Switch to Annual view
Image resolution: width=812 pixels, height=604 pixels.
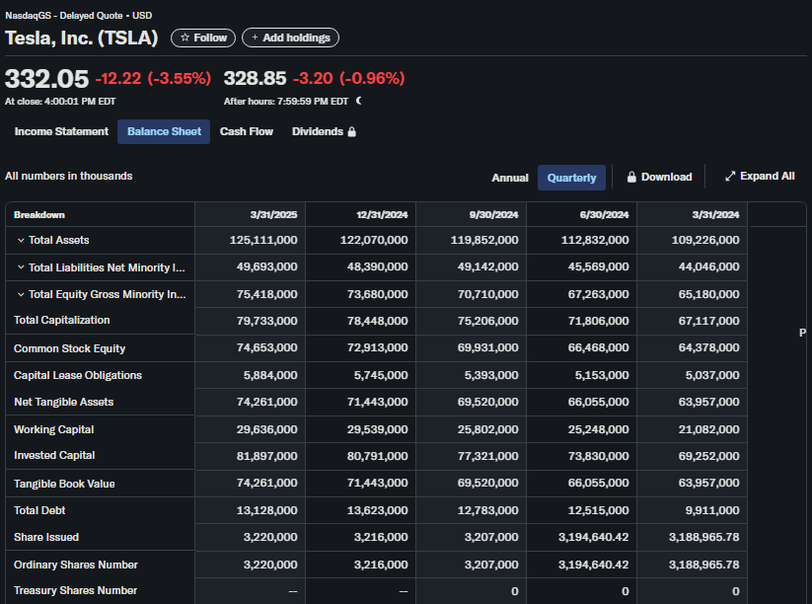click(x=509, y=178)
